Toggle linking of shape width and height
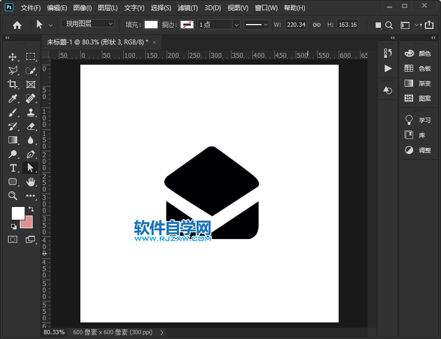 318,24
